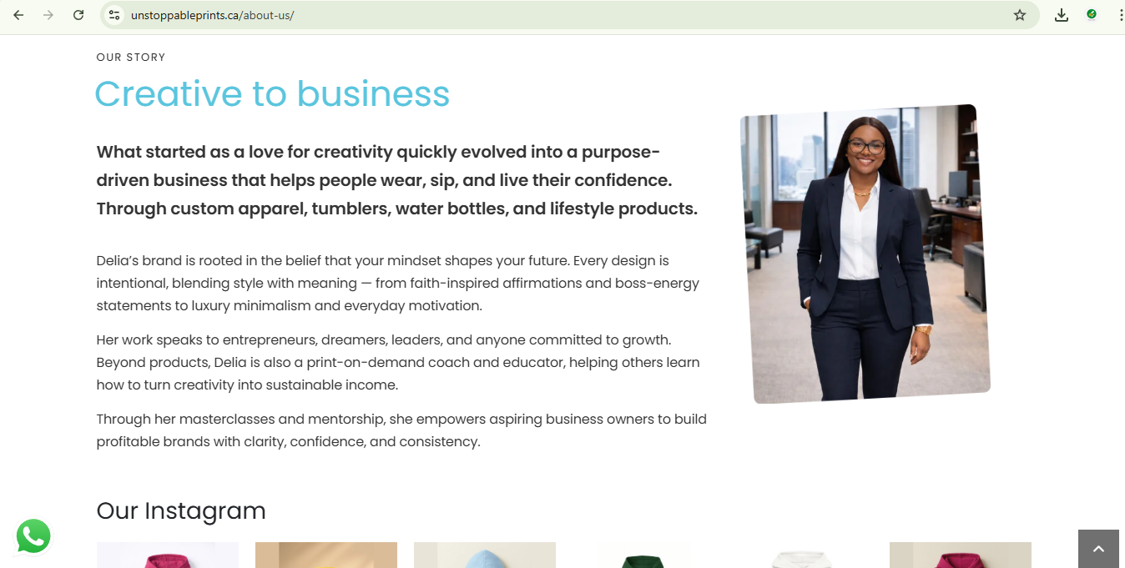
Task: Open the Chrome three-dot menu
Action: (x=1120, y=15)
